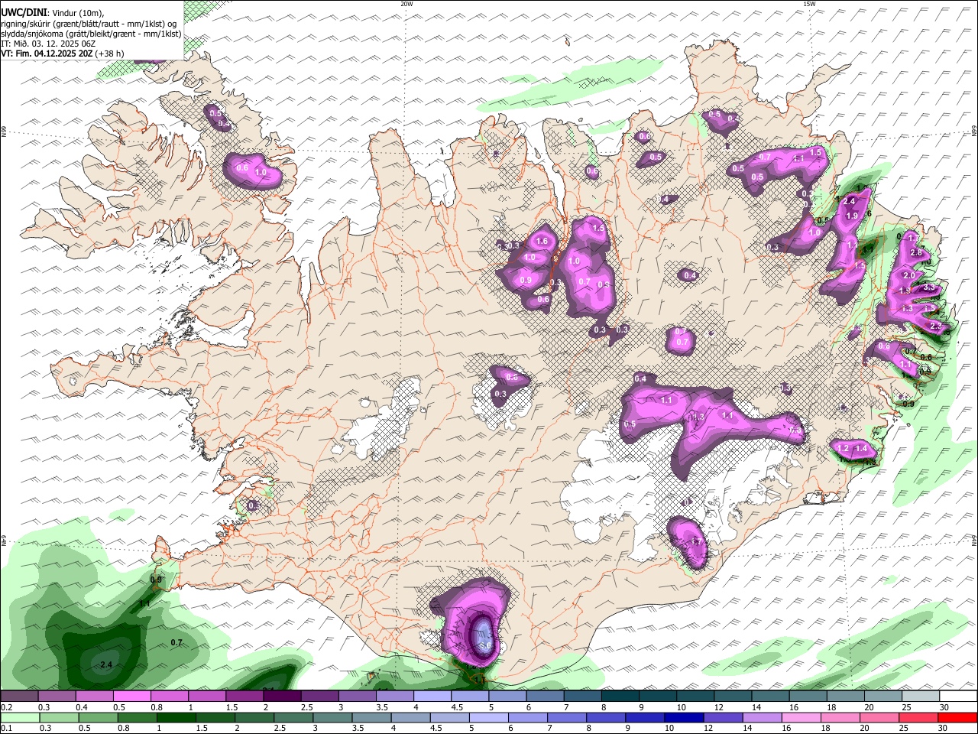Select the white 30+ snow legend swatch
This screenshot has width=978, height=734.
pyautogui.click(x=958, y=697)
